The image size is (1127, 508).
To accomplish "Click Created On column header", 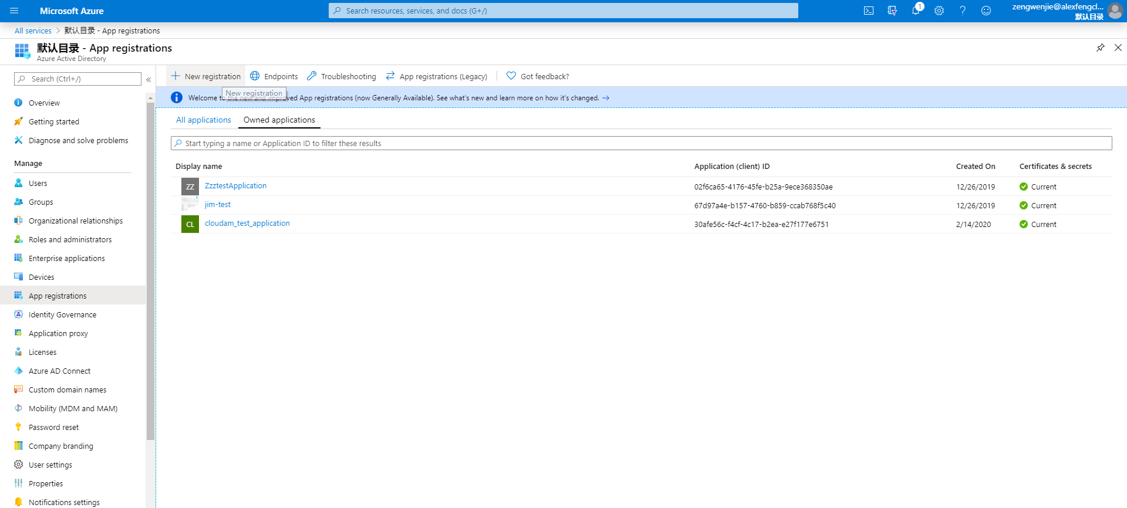I will 976,167.
